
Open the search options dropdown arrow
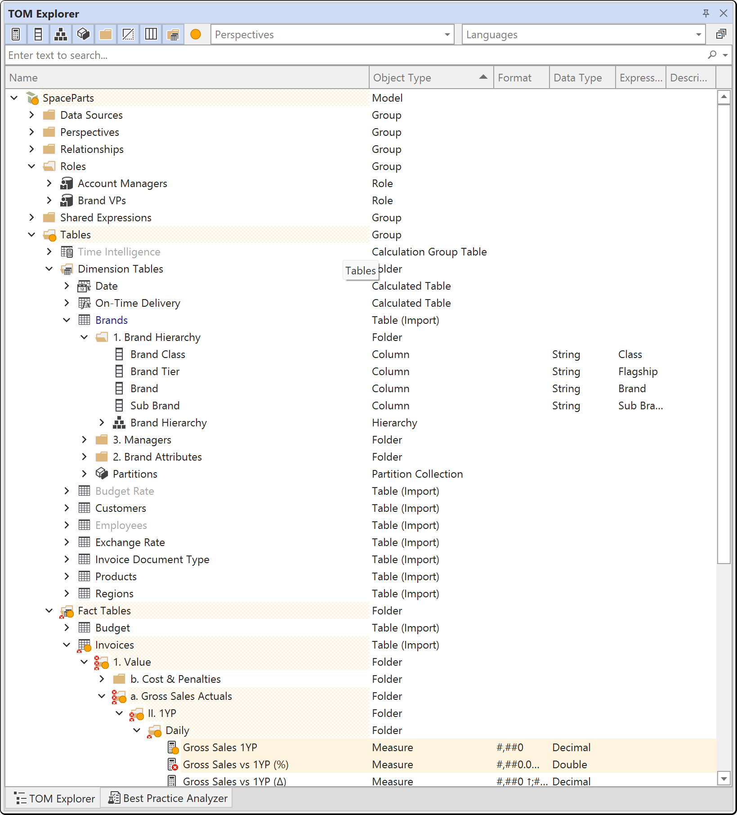[725, 55]
